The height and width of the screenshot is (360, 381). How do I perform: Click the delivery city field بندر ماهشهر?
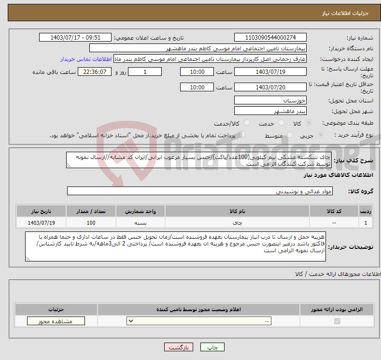pos(270,111)
